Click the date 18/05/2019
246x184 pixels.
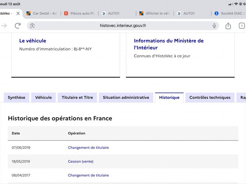[x=21, y=161]
